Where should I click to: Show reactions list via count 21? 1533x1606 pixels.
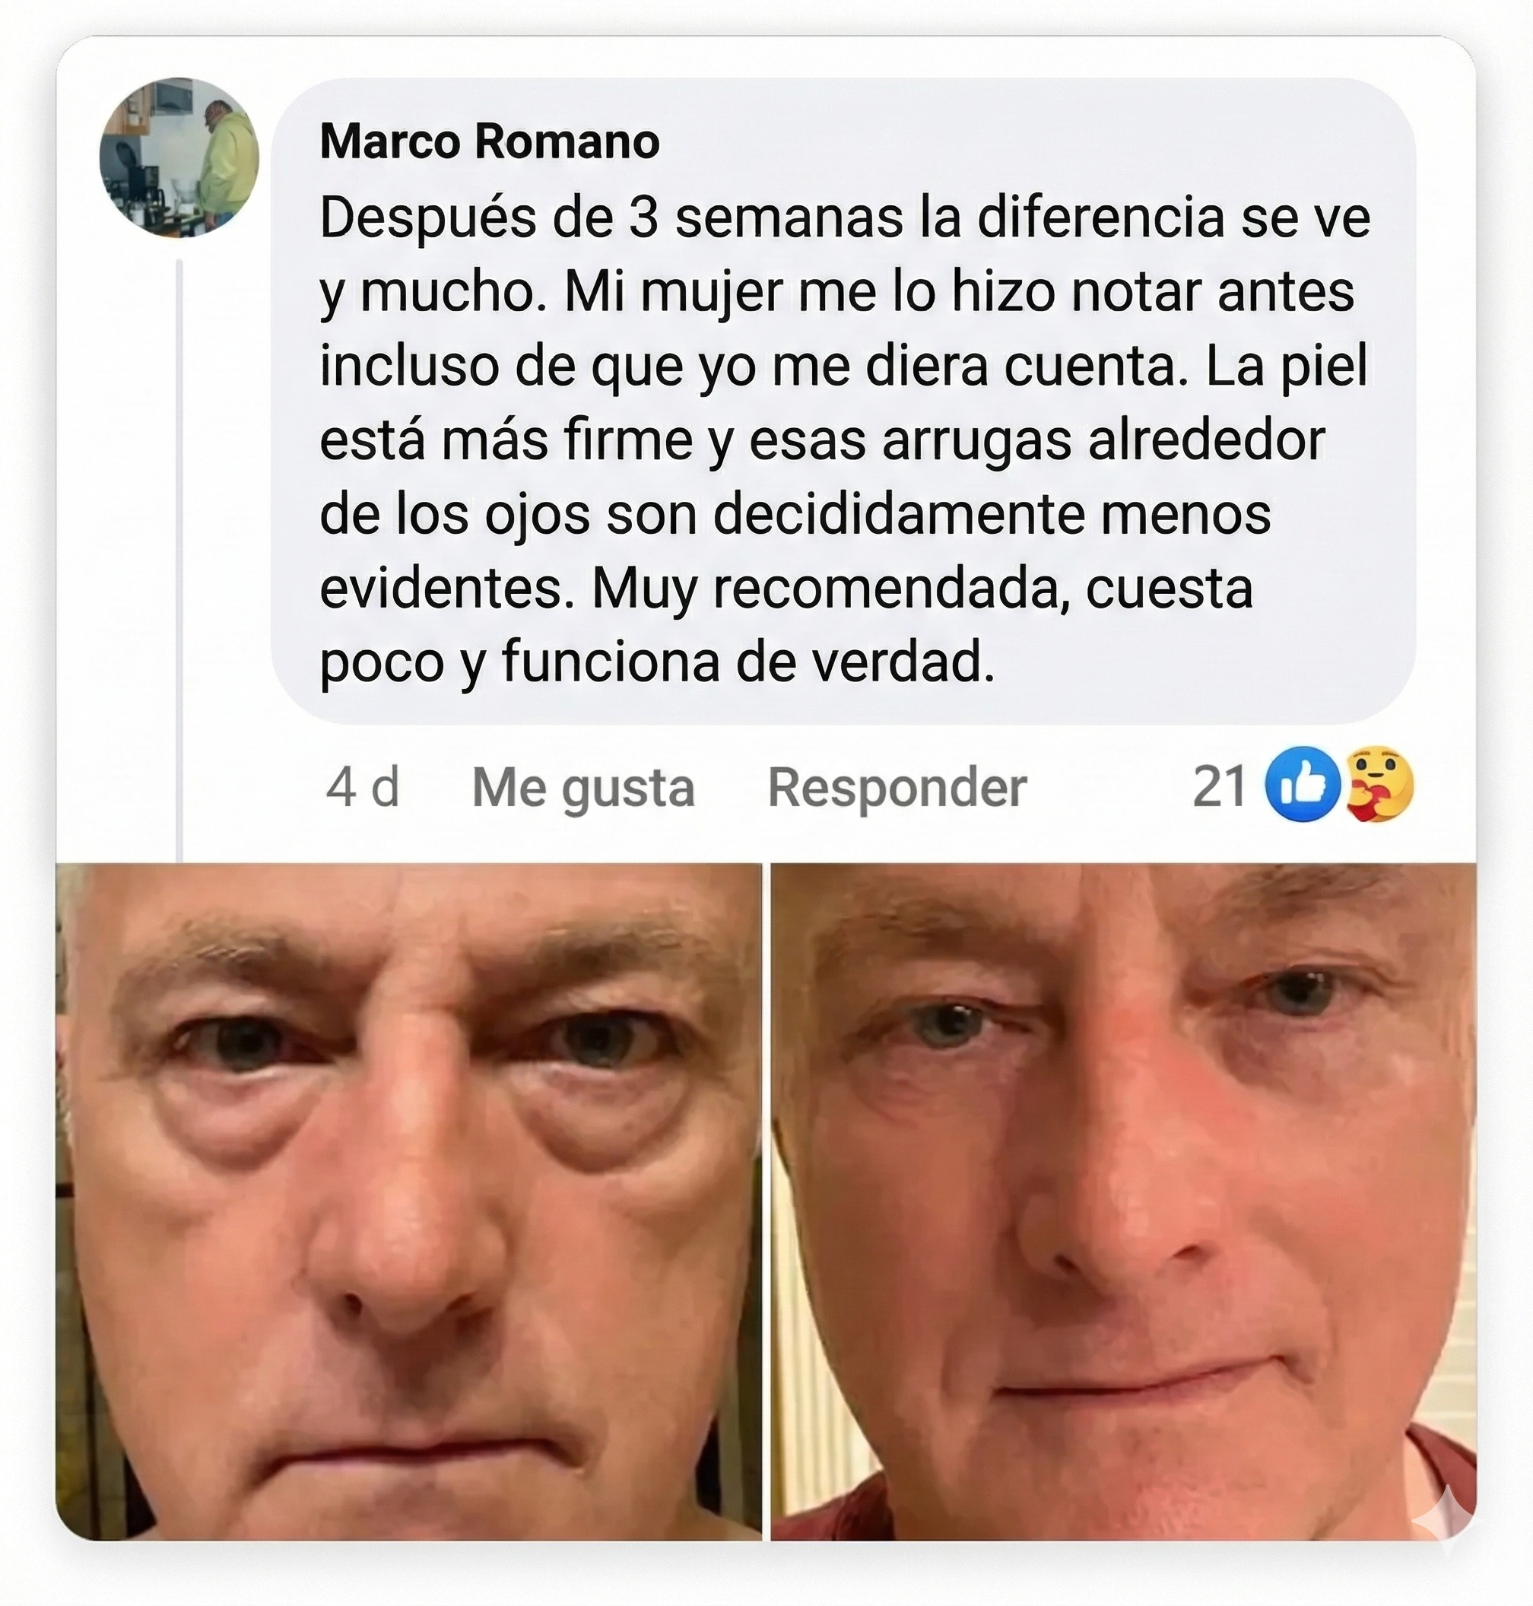click(x=1218, y=786)
